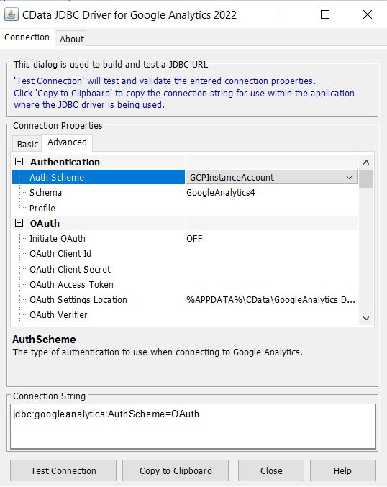Collapse the Authentication section
Image resolution: width=387 pixels, height=487 pixels.
coord(19,162)
